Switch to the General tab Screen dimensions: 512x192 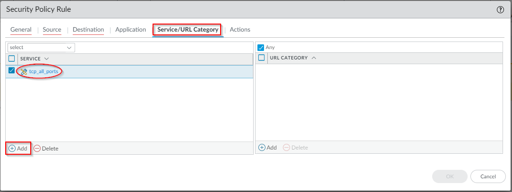coord(21,30)
